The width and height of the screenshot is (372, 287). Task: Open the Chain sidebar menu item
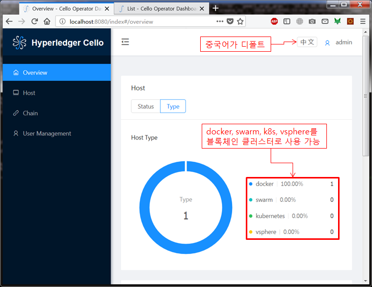(57, 113)
